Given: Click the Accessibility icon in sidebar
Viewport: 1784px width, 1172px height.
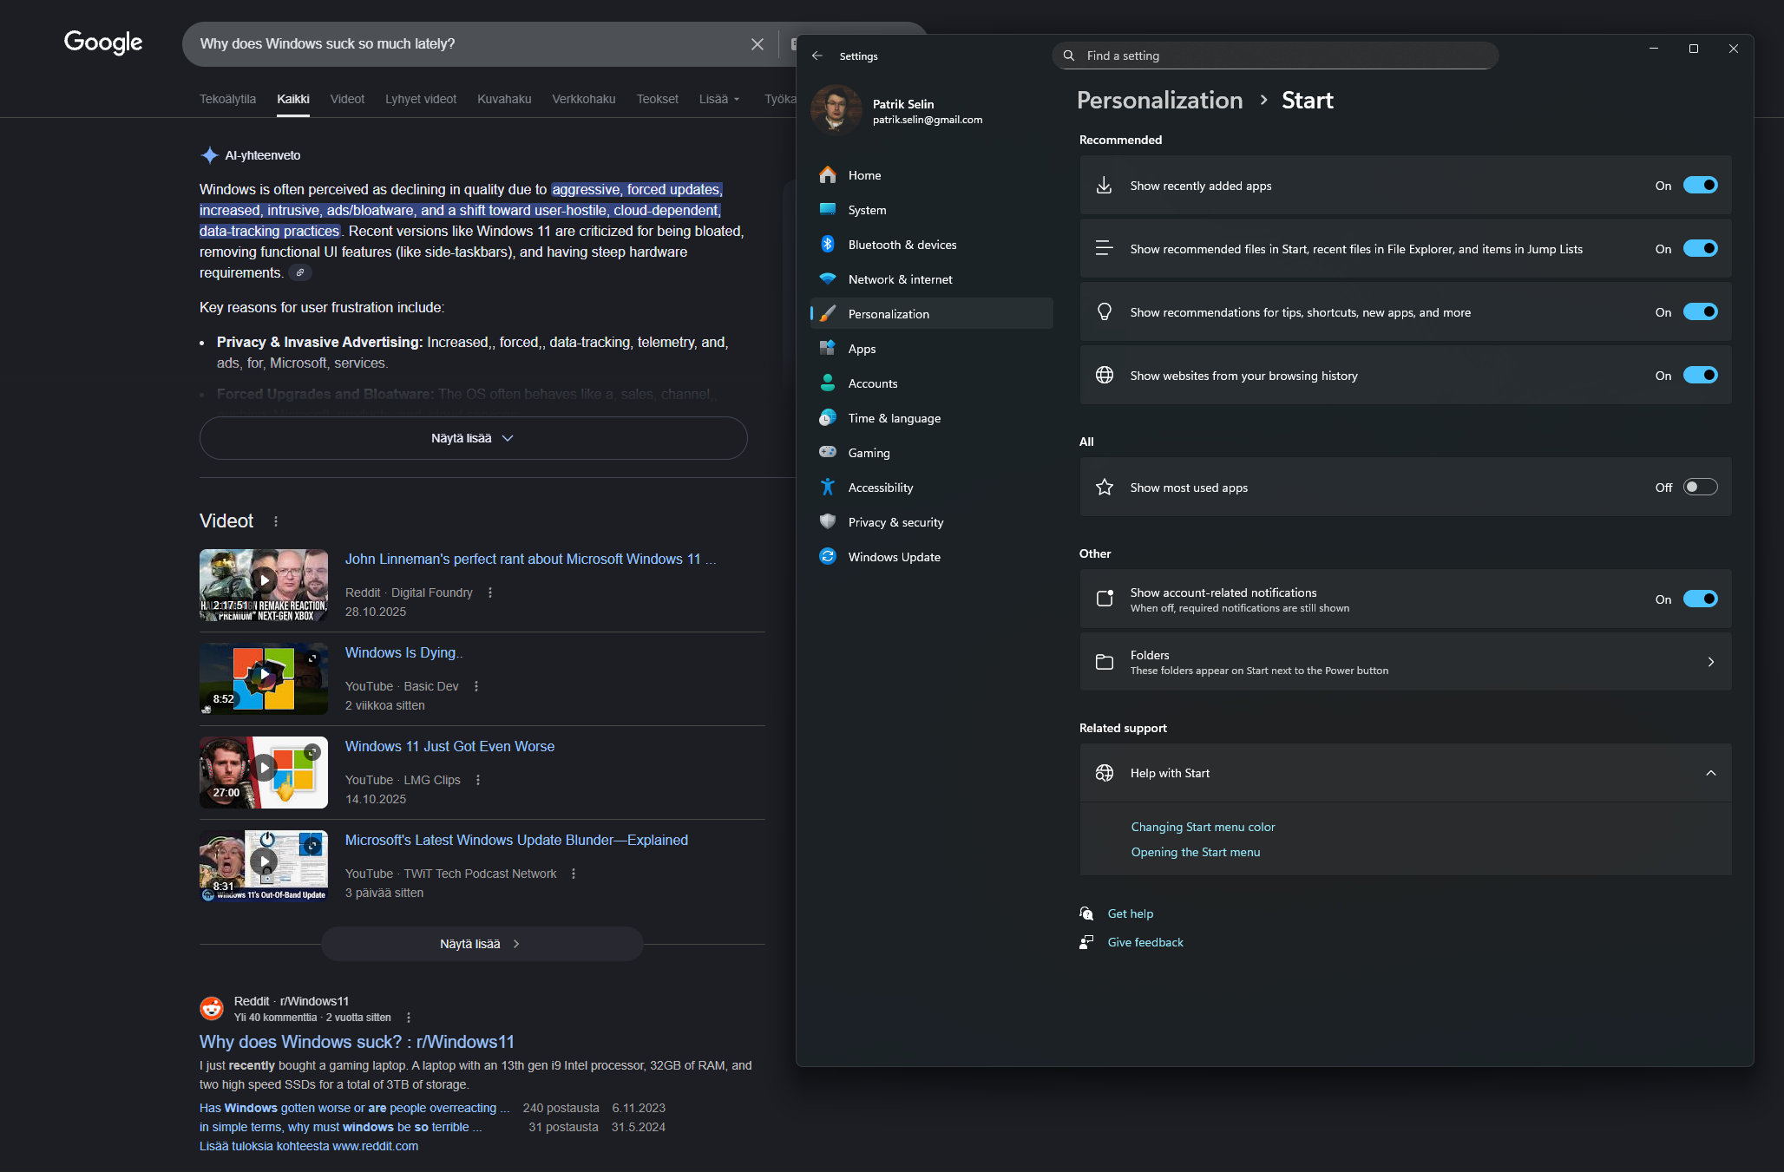Looking at the screenshot, I should tap(828, 488).
